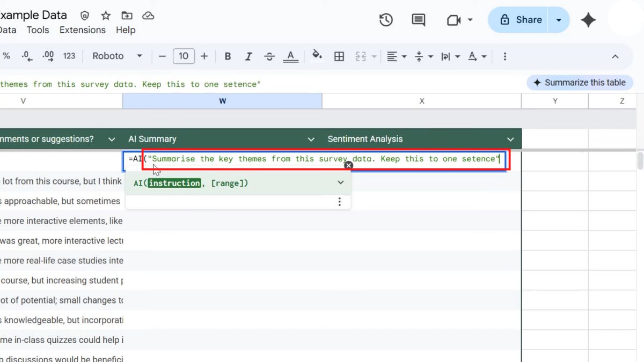Select cell 'more real-life case studies inte'
This screenshot has height=362, width=644.
[62, 261]
